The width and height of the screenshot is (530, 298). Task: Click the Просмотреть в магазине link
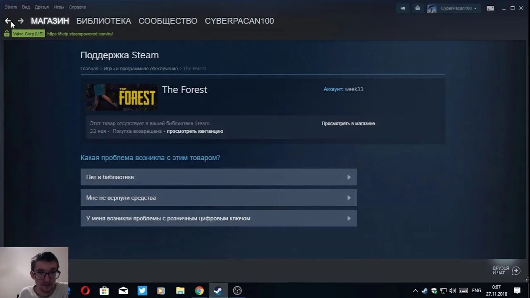pyautogui.click(x=348, y=123)
